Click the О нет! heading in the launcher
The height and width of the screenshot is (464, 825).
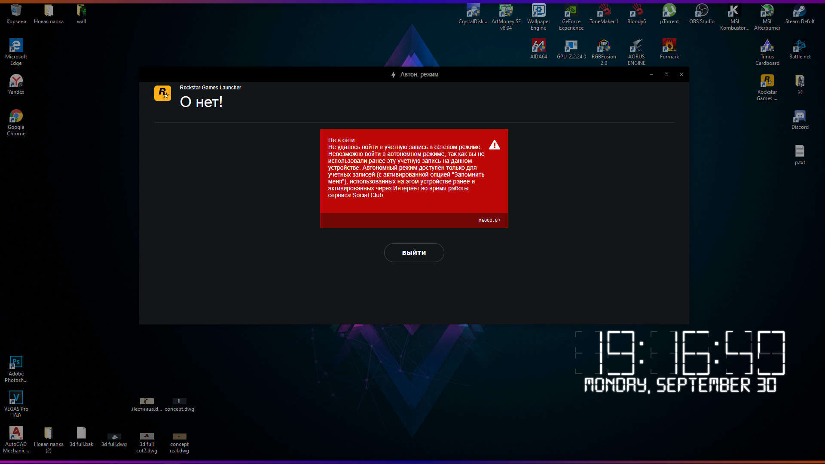coord(201,102)
